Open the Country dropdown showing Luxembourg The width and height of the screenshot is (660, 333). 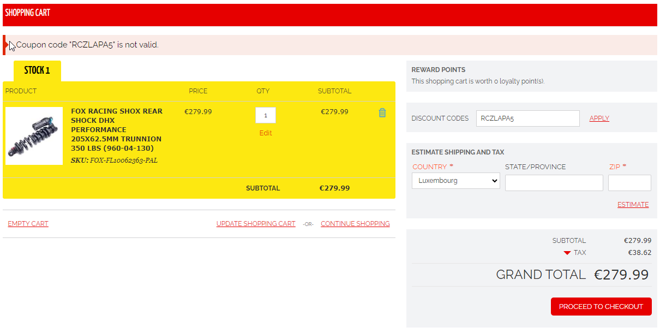point(455,181)
